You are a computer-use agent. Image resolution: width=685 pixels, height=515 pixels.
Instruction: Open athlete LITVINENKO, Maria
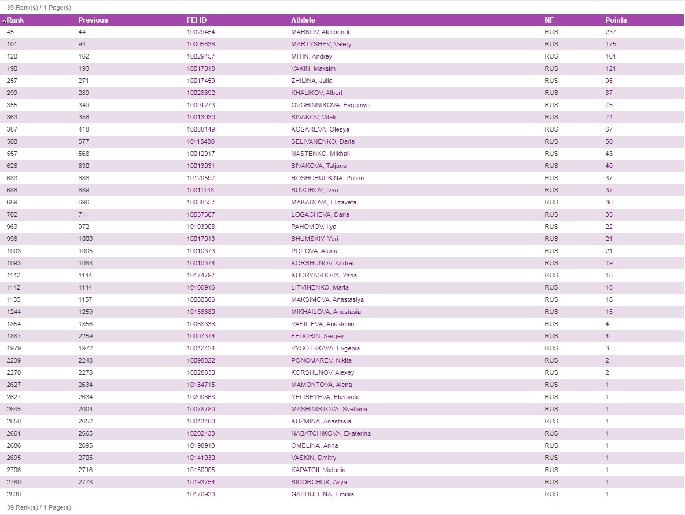click(x=320, y=287)
